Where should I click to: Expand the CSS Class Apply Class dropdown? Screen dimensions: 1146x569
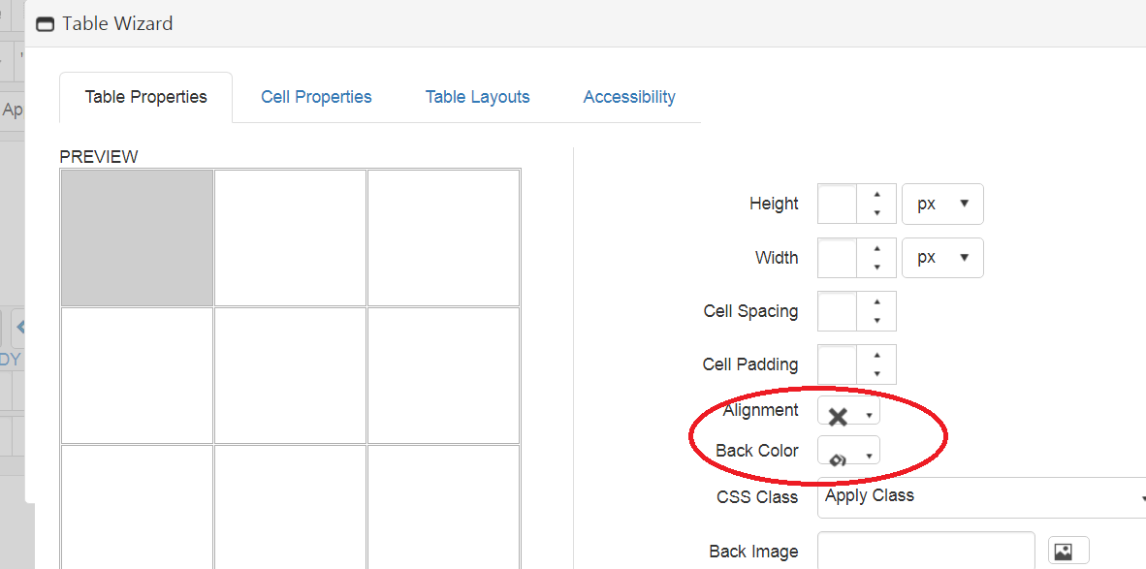pyautogui.click(x=981, y=497)
